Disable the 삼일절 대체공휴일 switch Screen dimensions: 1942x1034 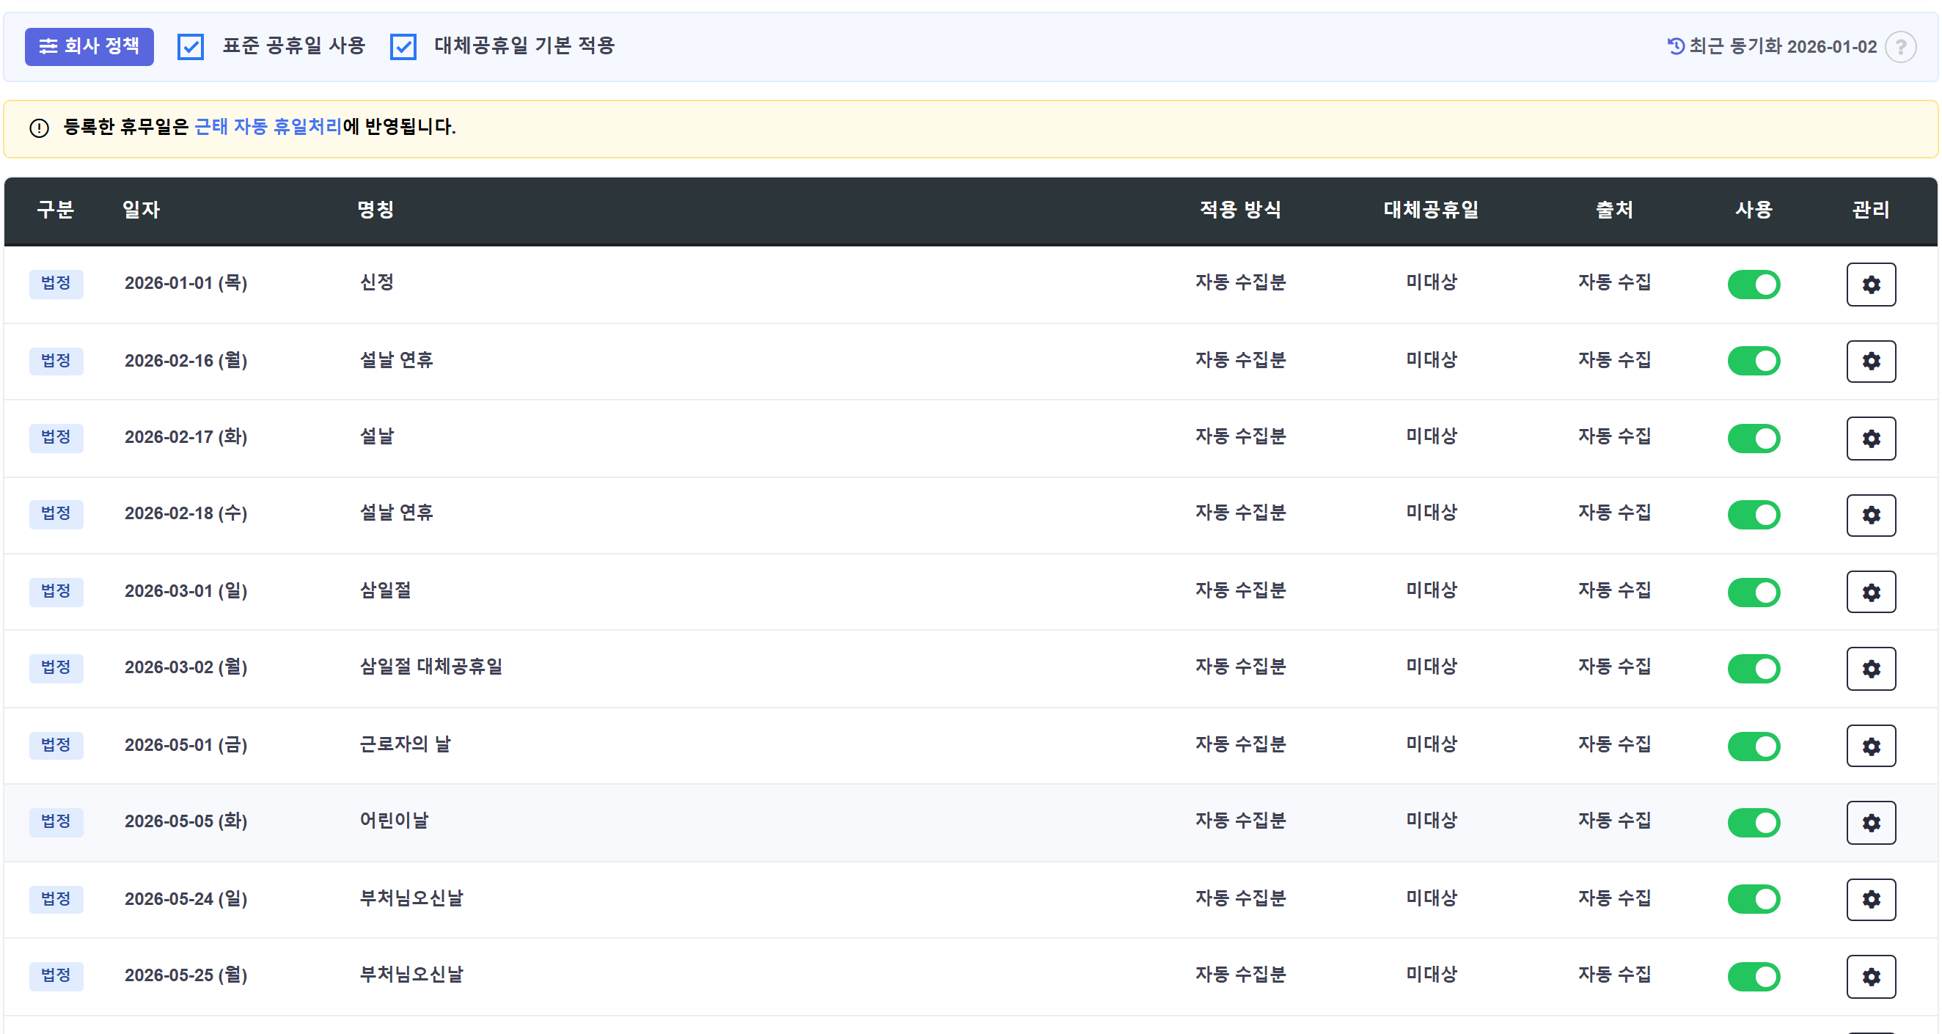pyautogui.click(x=1754, y=669)
